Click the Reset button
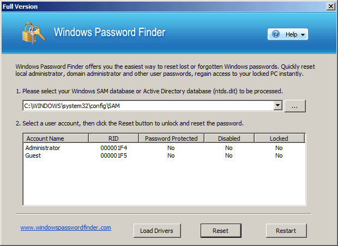Viewport: 338px width, 246px height. coord(221,231)
